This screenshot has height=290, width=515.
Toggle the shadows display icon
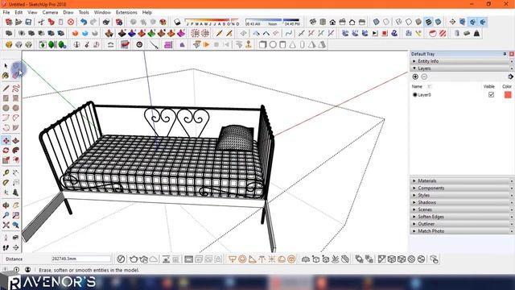click(177, 22)
